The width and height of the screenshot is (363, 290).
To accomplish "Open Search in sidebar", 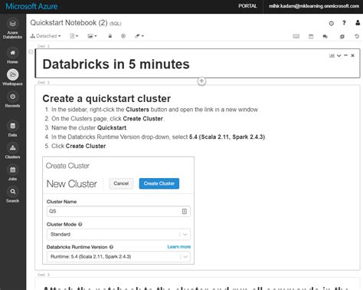I will point(12,195).
